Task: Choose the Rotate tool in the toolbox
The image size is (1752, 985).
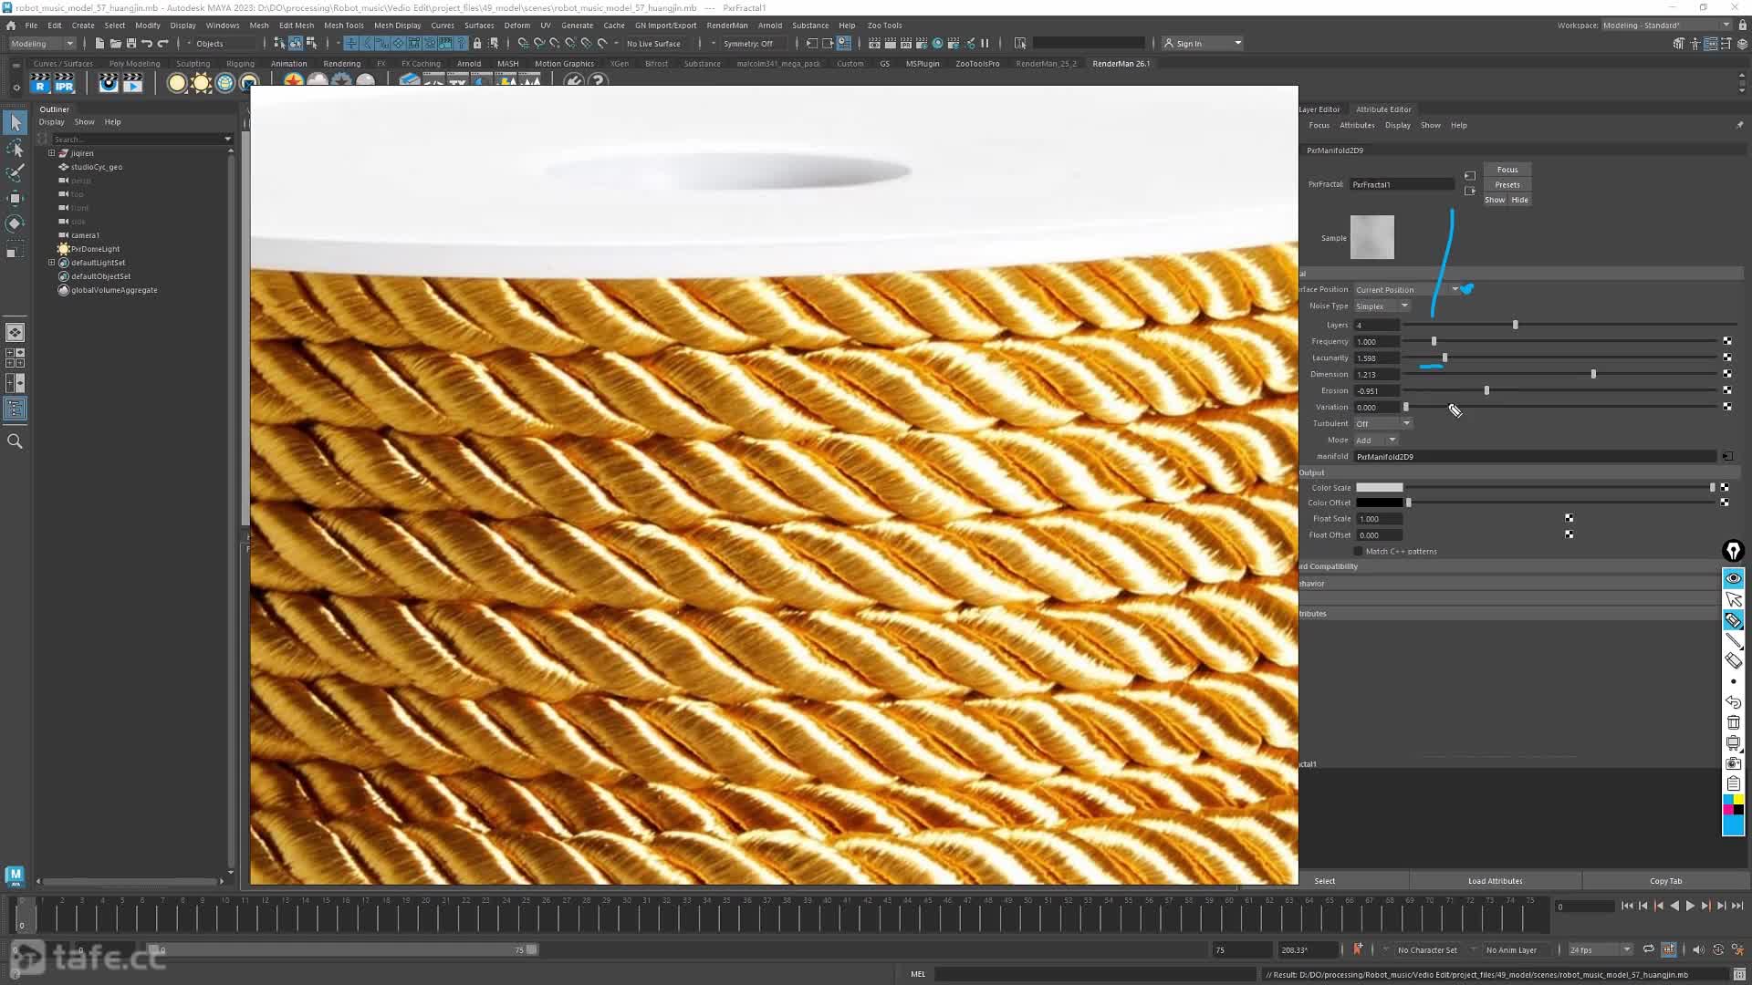Action: (x=16, y=223)
